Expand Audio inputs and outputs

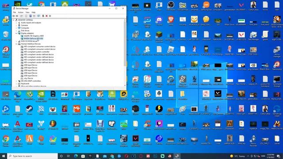[16, 23]
